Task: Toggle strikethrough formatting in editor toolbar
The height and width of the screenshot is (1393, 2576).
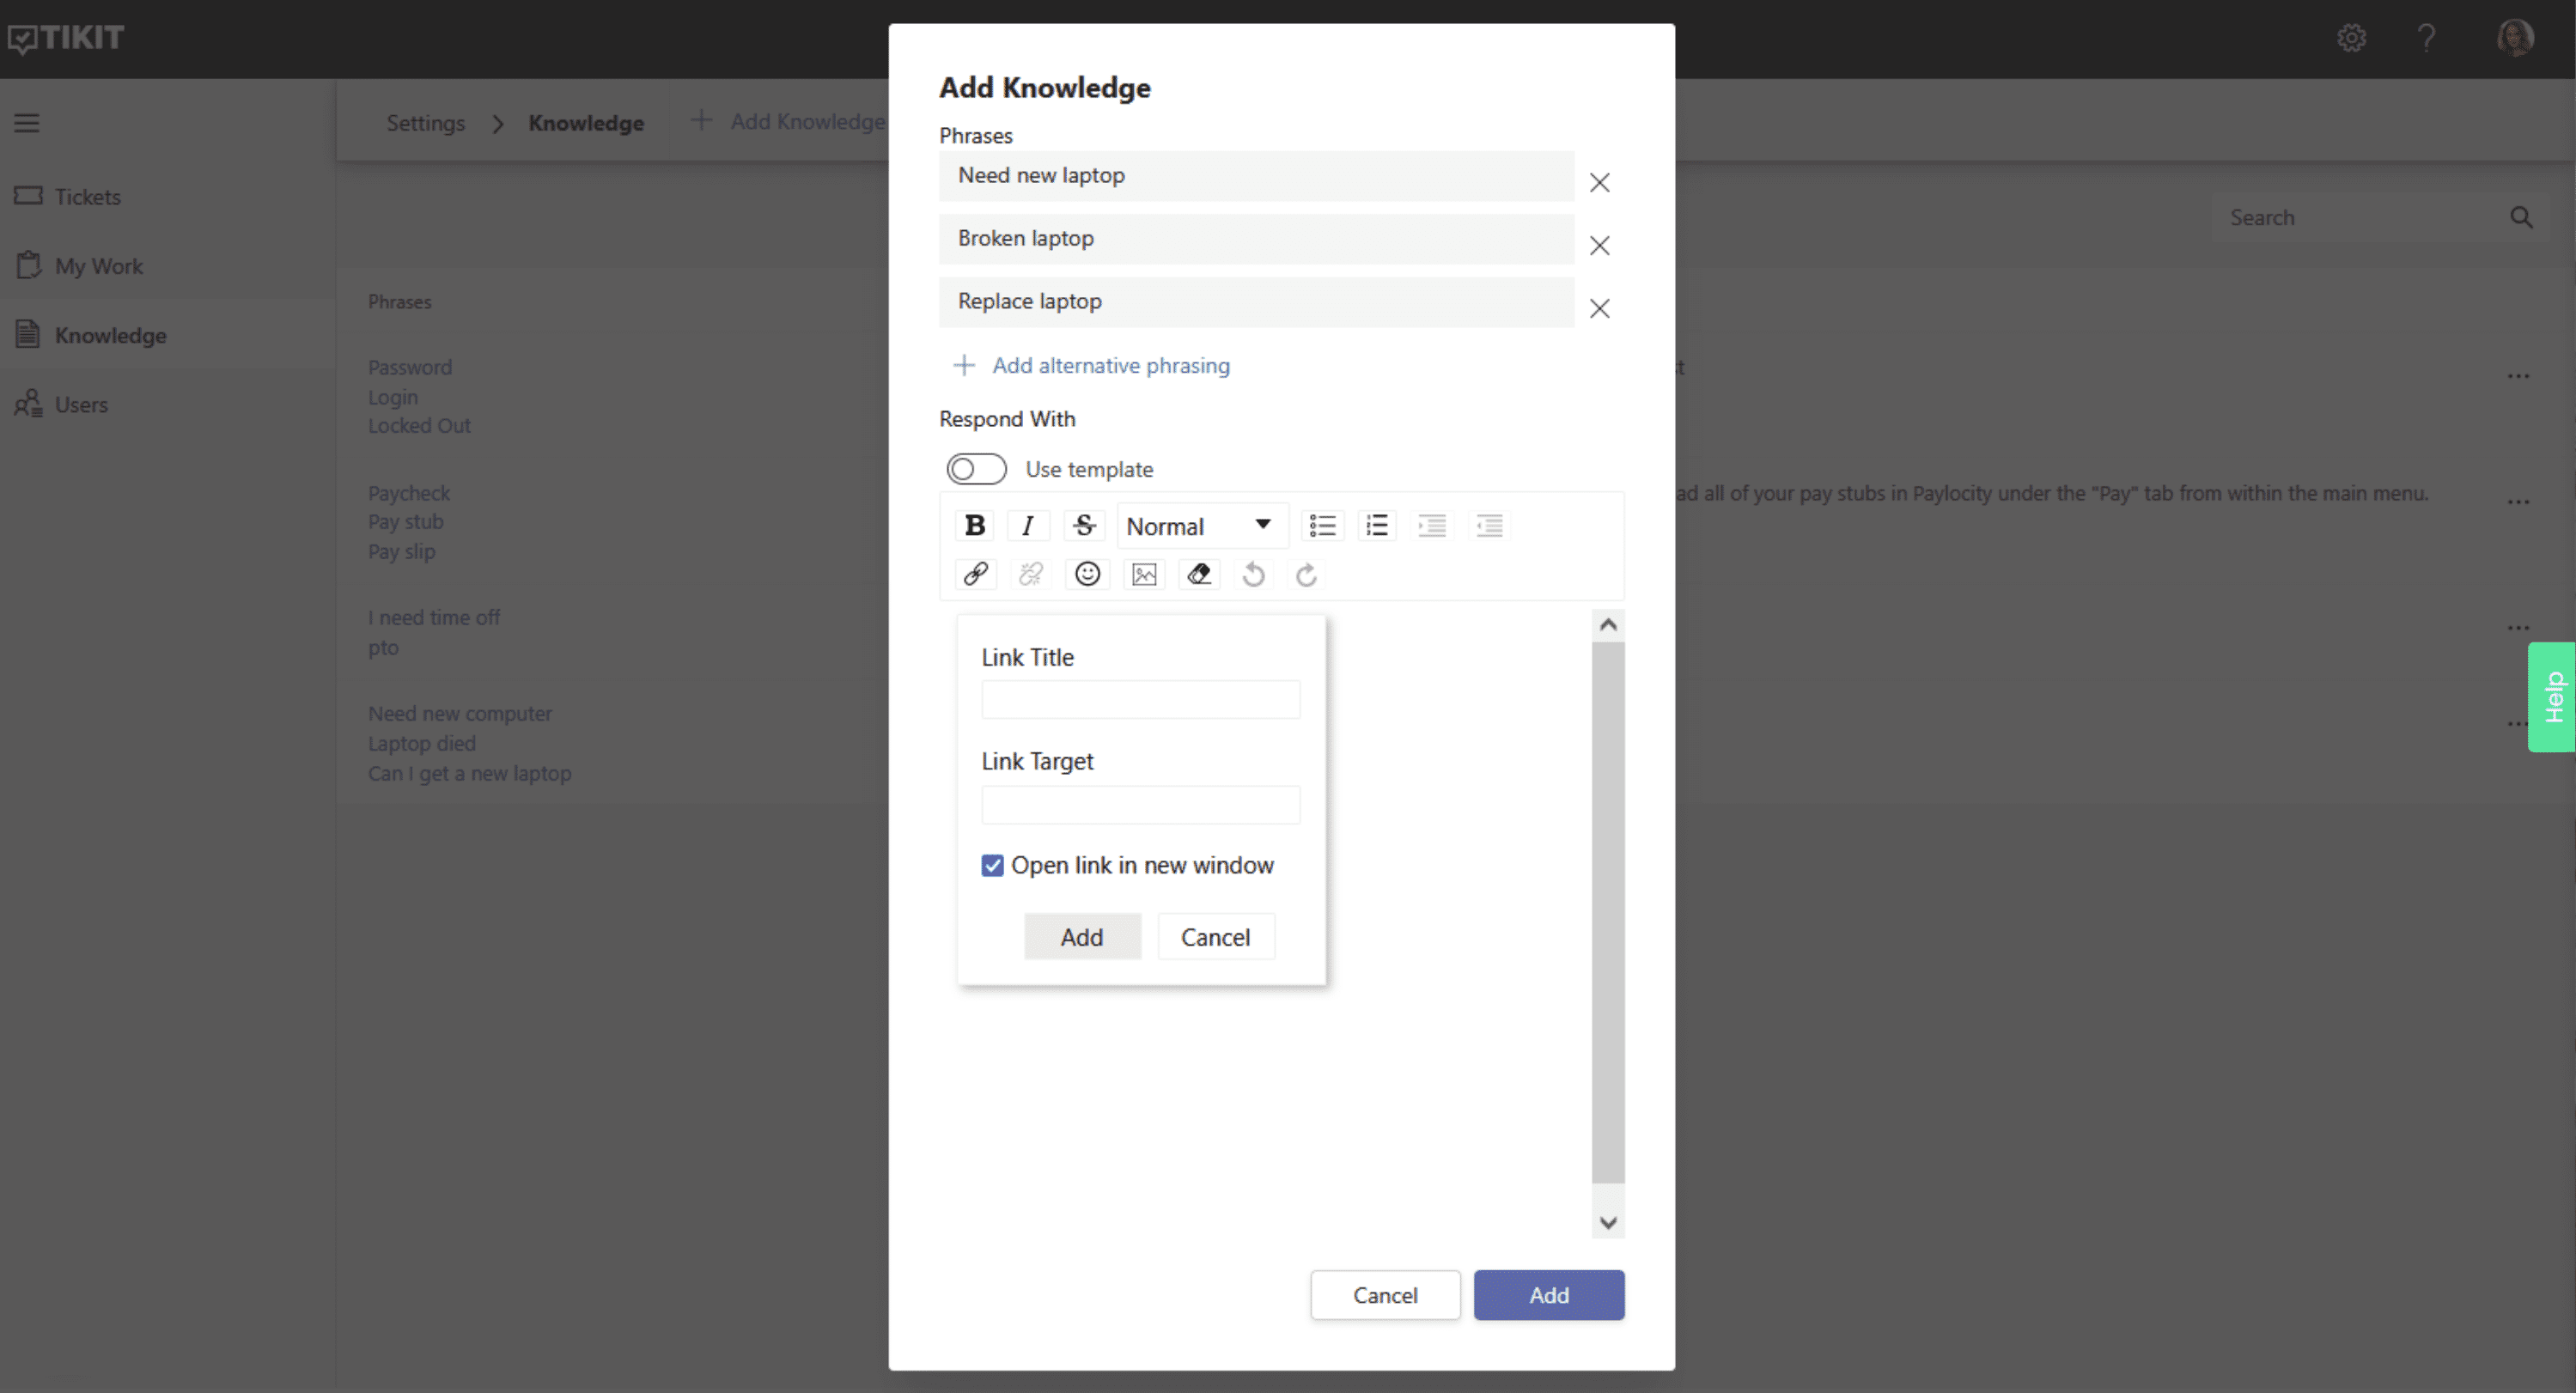Action: pyautogui.click(x=1084, y=525)
